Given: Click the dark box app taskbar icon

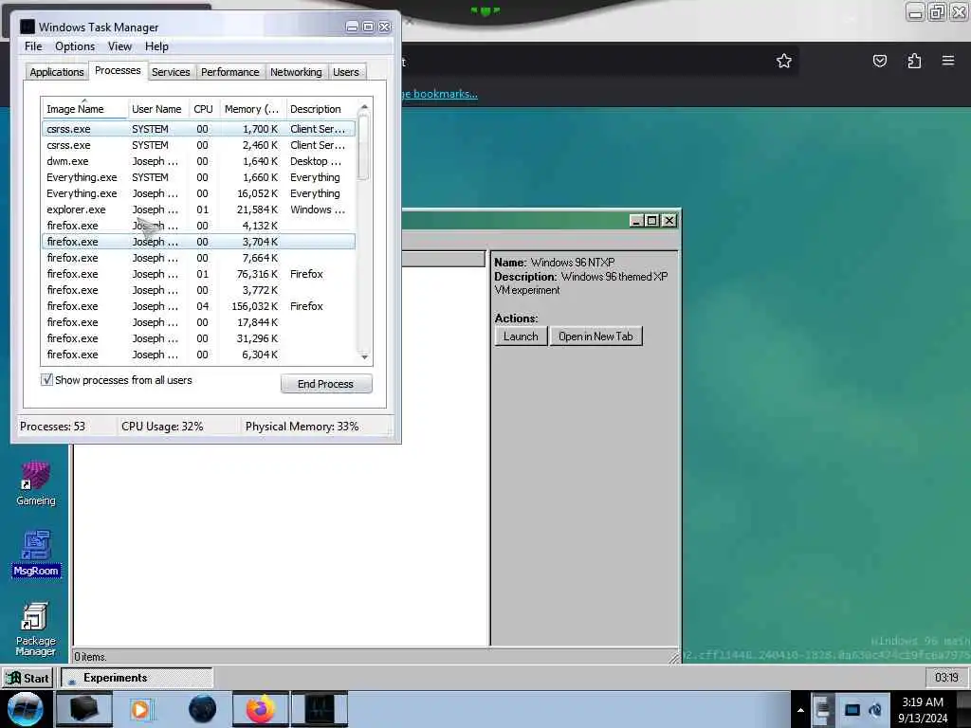Looking at the screenshot, I should 84,709.
